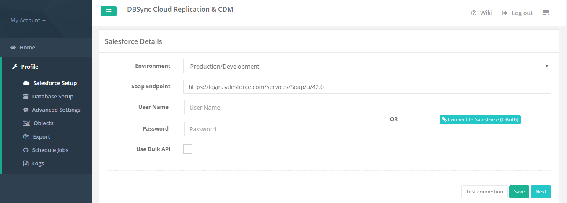Click the Advanced Settings gear icon

[26, 110]
